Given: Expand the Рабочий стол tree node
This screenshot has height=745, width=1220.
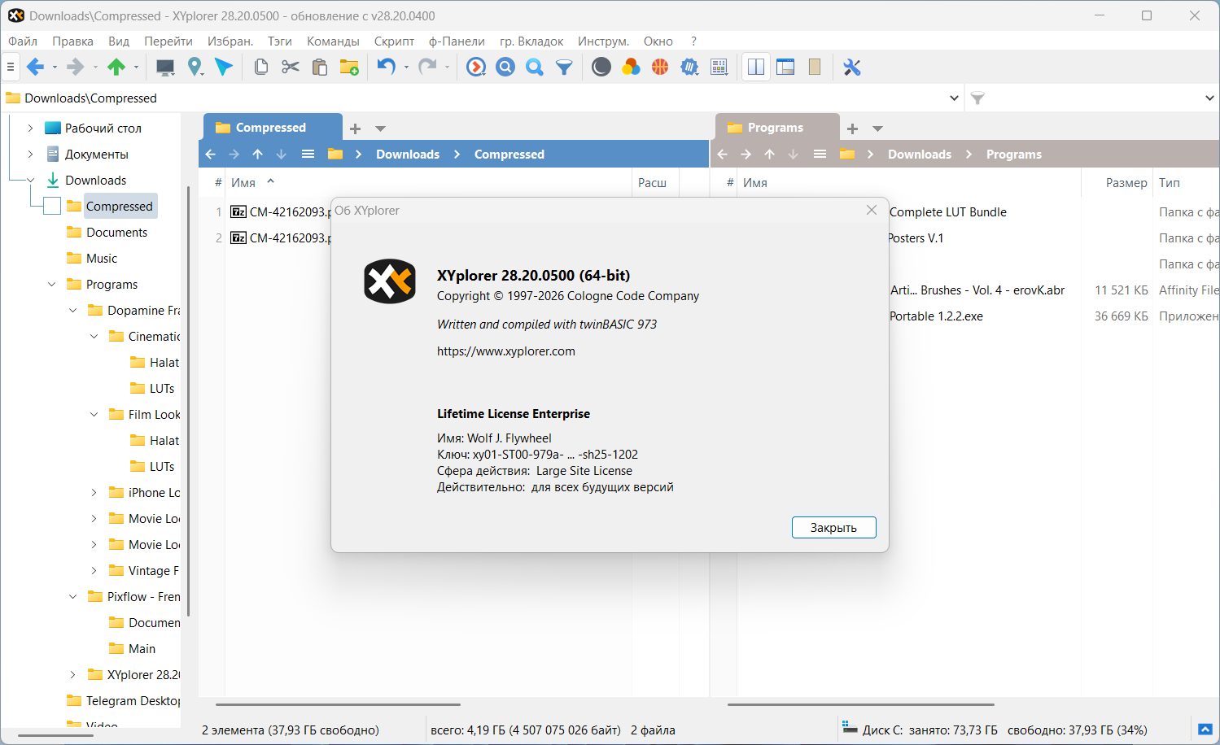Looking at the screenshot, I should point(31,128).
